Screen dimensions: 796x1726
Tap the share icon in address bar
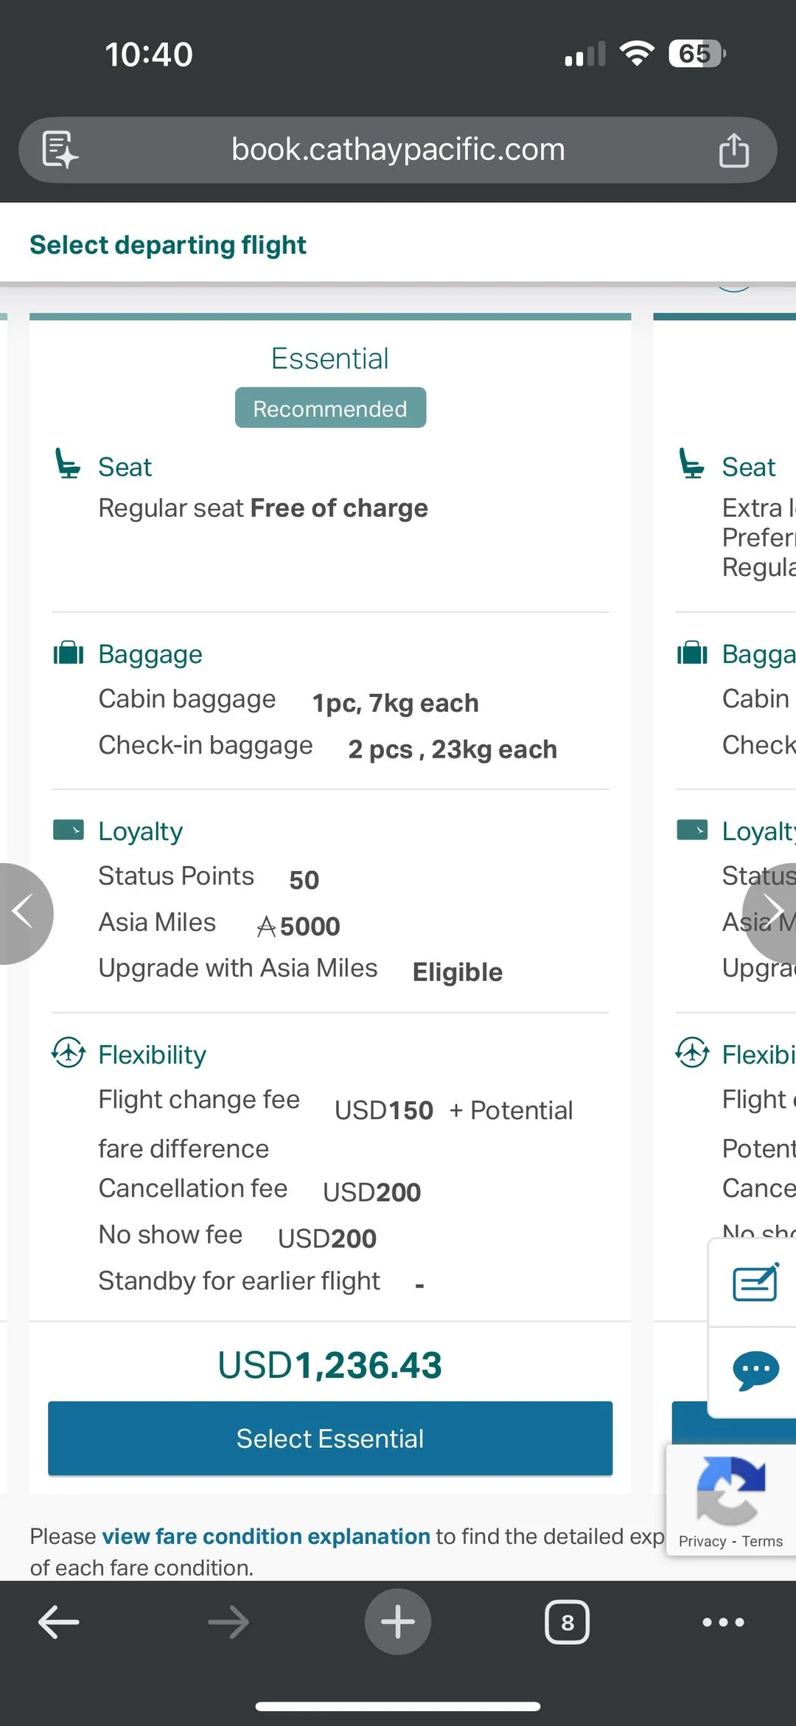[x=733, y=150]
